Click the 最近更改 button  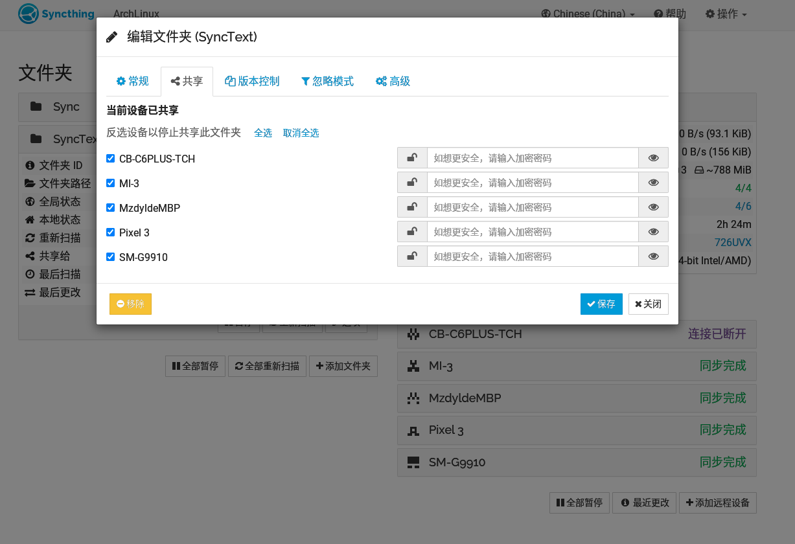point(645,503)
